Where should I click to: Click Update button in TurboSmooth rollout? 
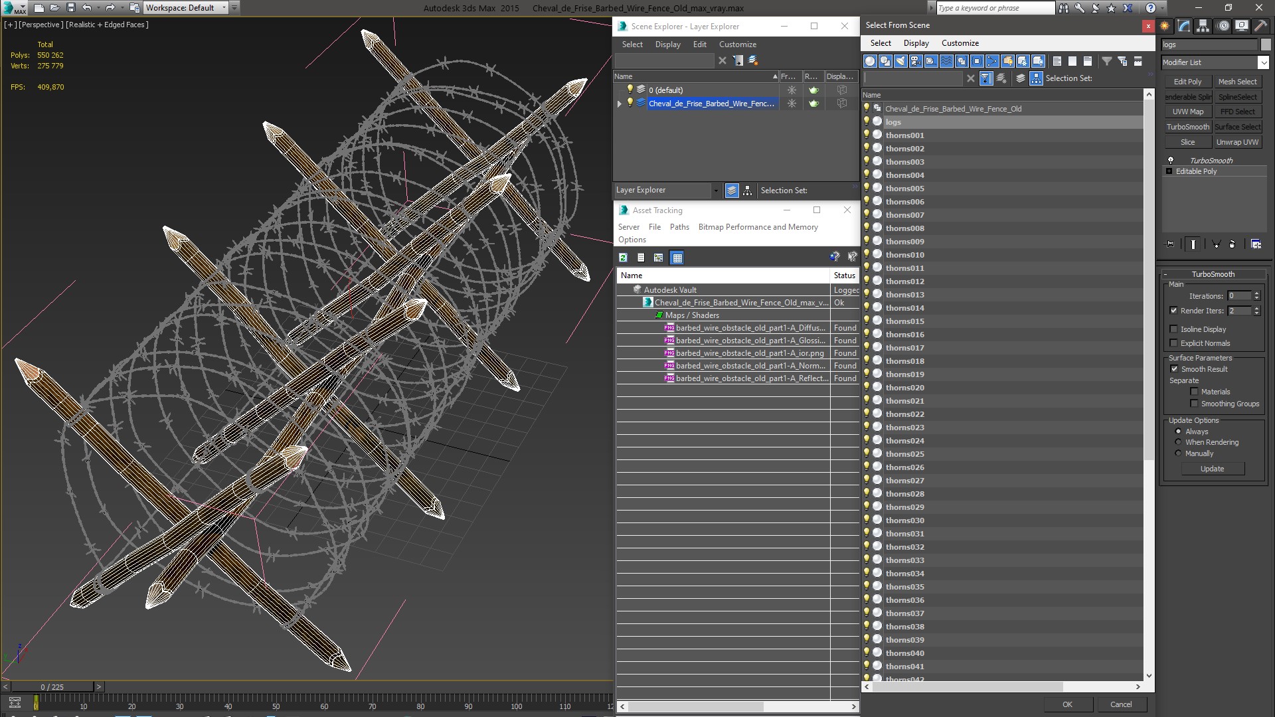(1212, 469)
